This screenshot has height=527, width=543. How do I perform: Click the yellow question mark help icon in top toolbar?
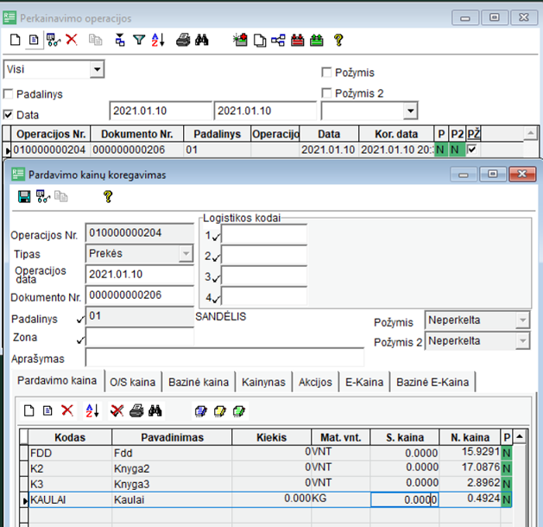pos(338,40)
